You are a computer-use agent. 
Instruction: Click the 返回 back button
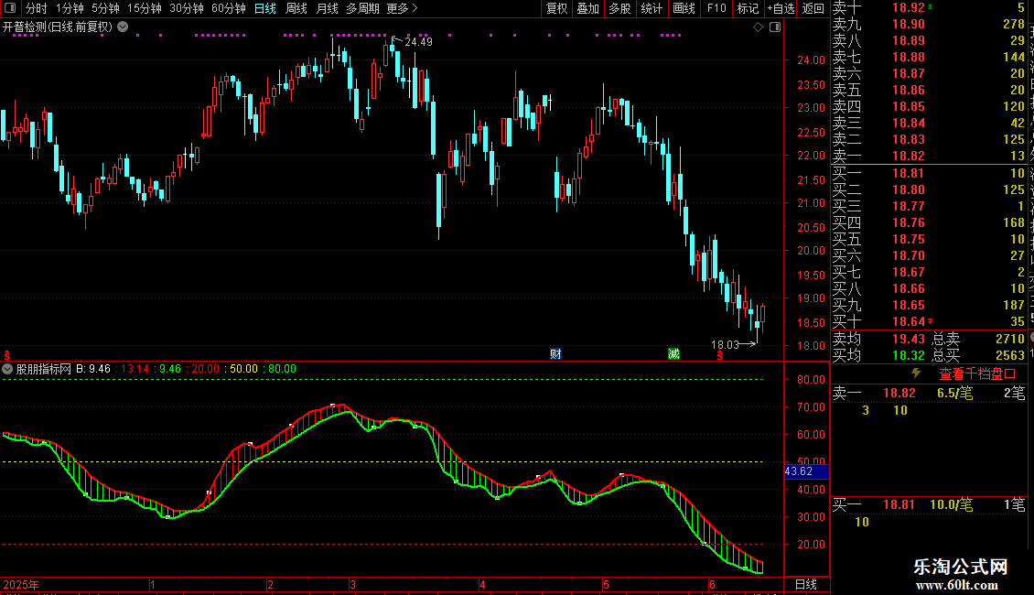click(813, 8)
